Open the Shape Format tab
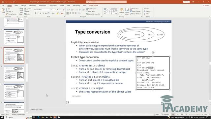 94,6
